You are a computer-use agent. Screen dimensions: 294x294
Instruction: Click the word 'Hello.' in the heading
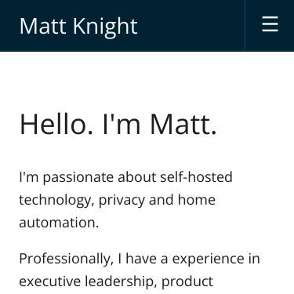click(56, 124)
